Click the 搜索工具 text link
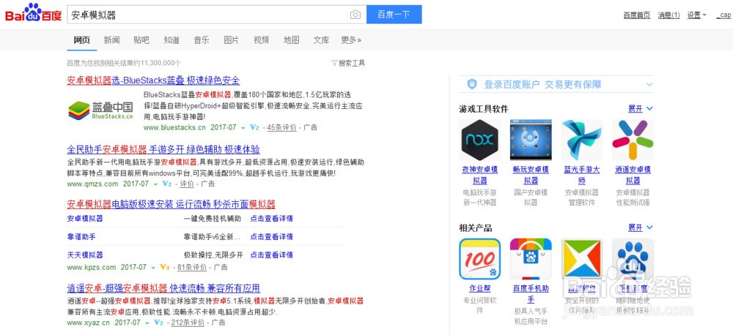 pyautogui.click(x=352, y=63)
